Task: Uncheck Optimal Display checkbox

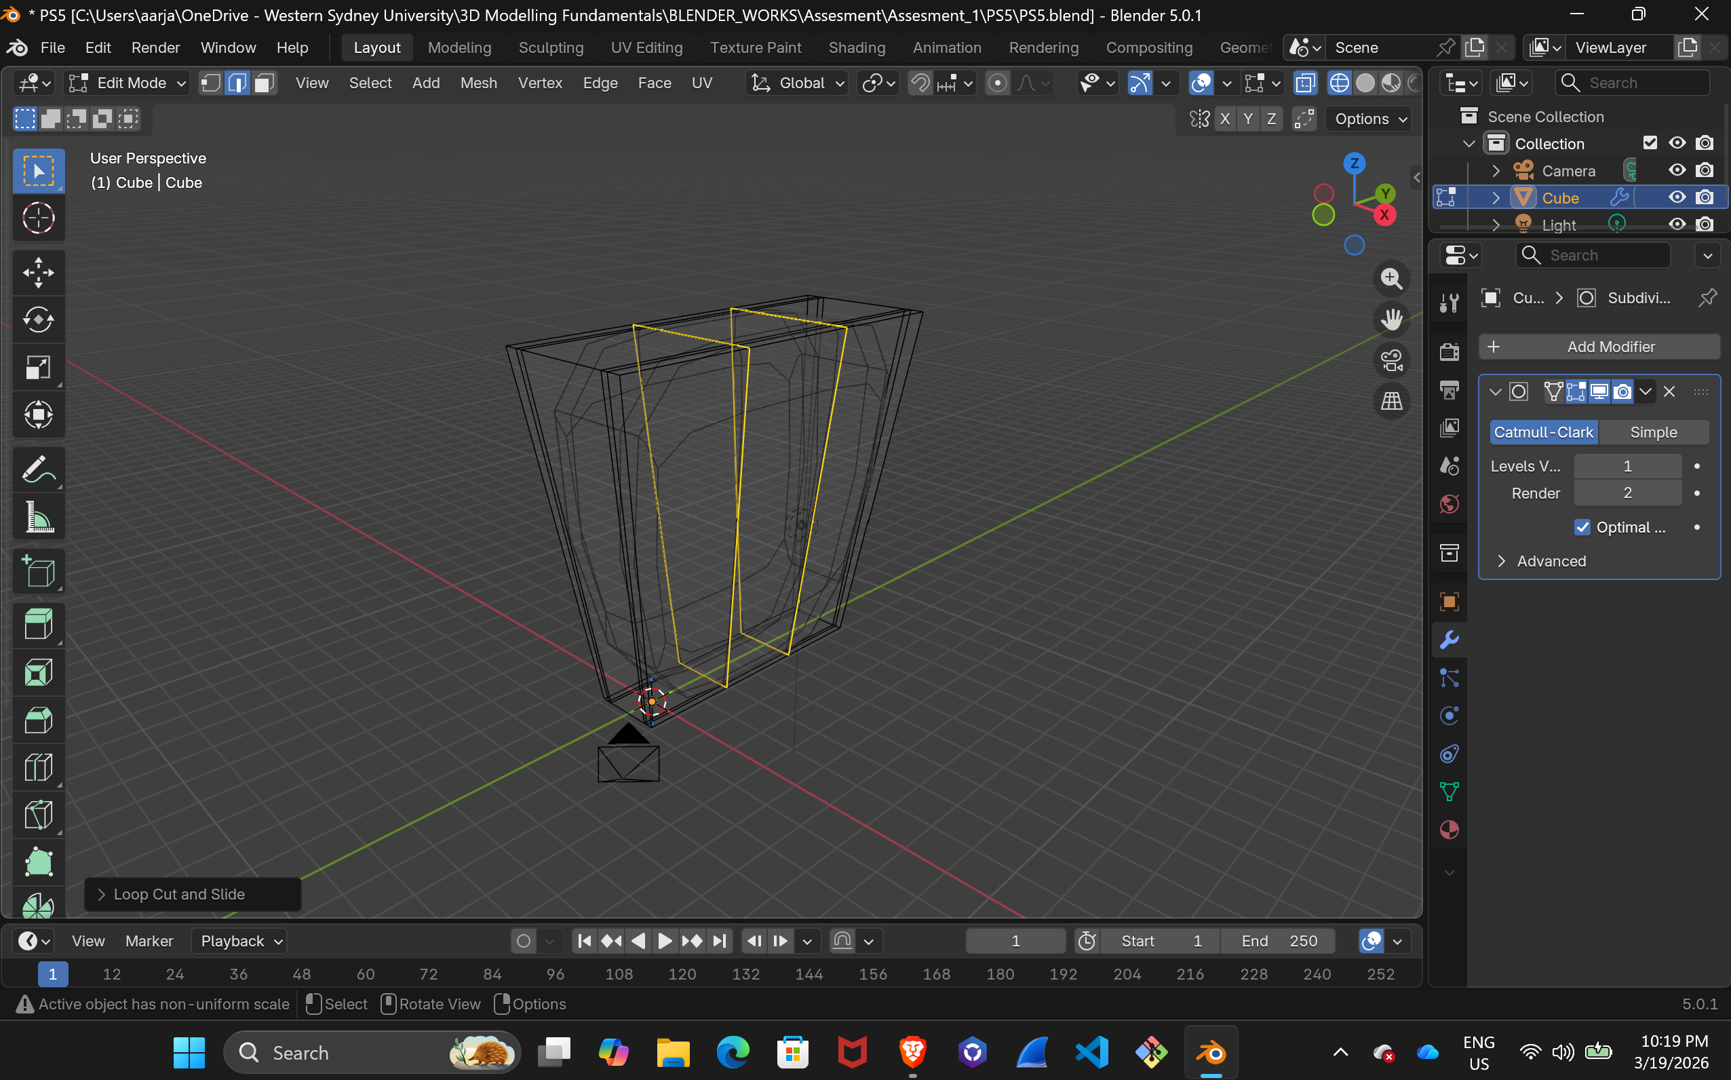Action: [1582, 527]
